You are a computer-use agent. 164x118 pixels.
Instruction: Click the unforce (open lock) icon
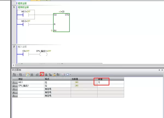50,74
